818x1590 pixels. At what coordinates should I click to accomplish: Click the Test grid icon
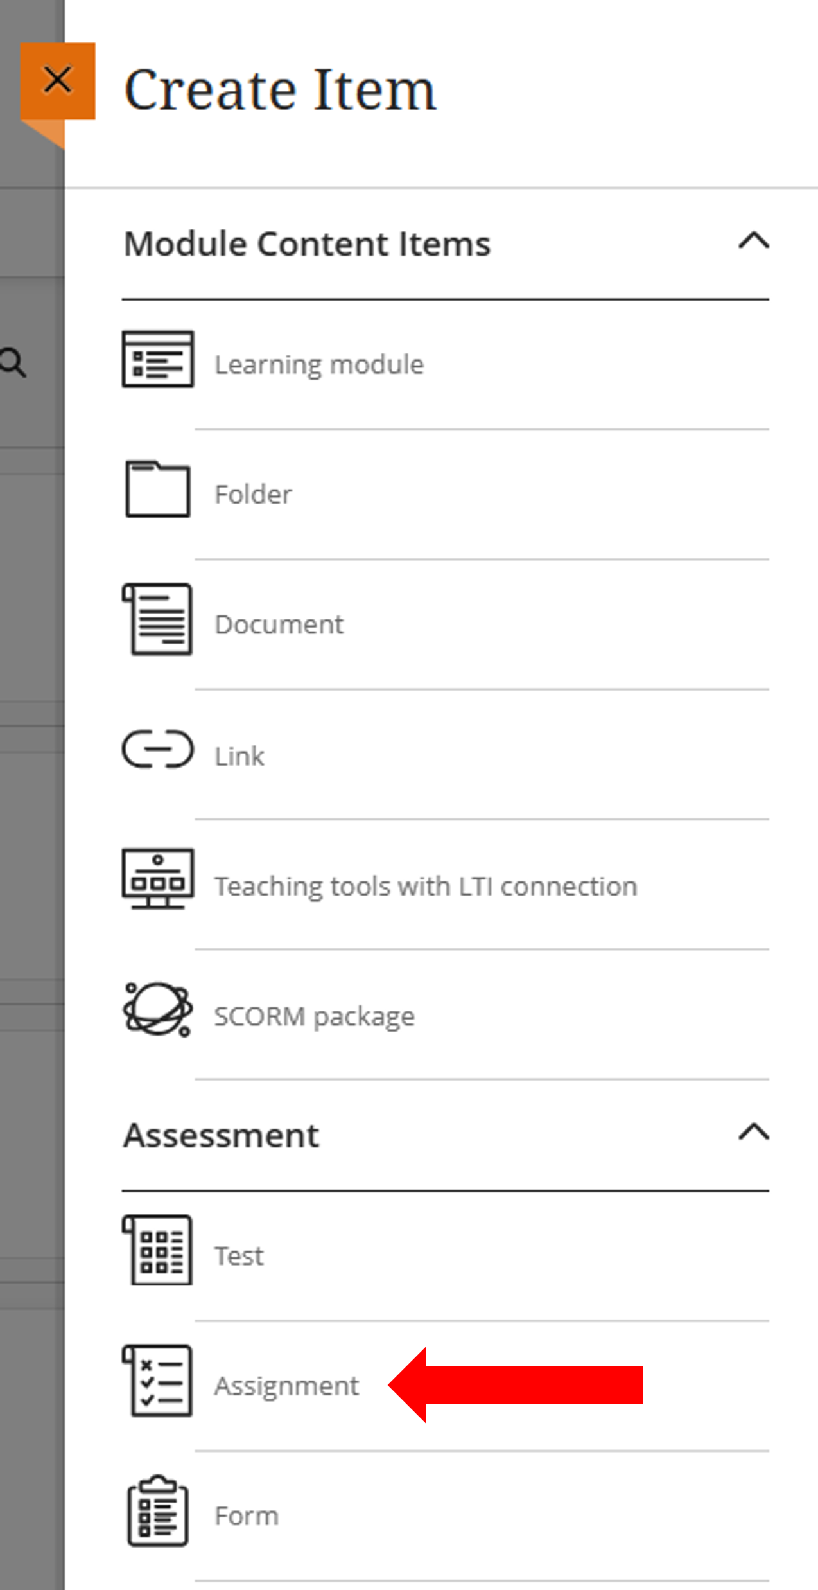[x=157, y=1250]
